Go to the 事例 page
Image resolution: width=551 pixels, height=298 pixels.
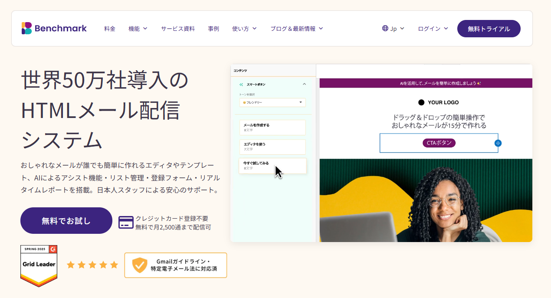213,29
